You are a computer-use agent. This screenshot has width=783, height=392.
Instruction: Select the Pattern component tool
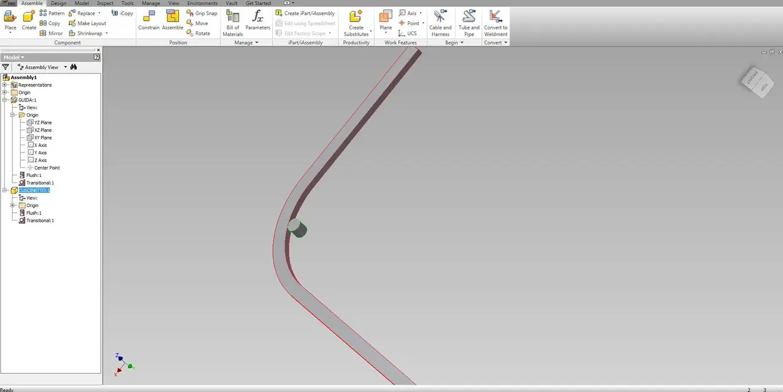coord(52,13)
